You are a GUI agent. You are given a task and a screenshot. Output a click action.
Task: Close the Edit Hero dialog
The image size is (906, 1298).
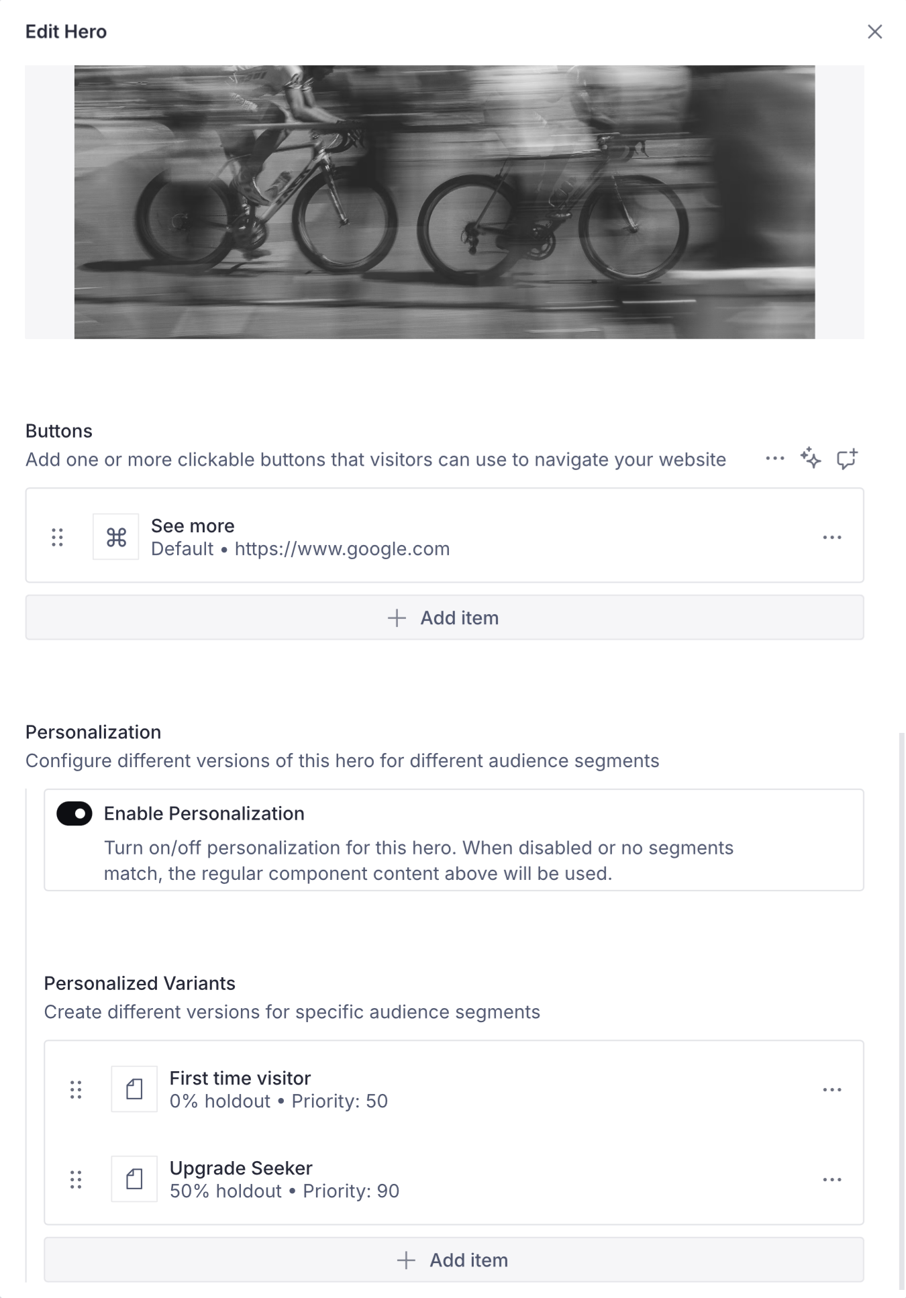(874, 32)
